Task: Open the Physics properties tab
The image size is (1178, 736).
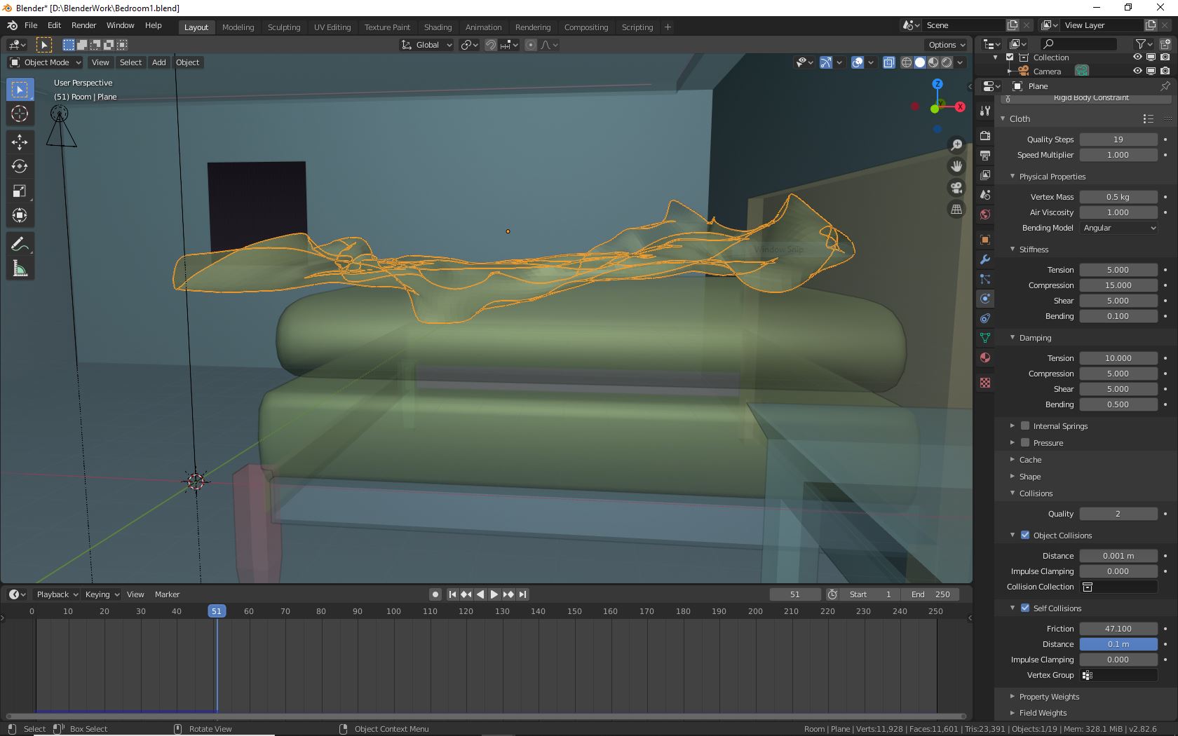Action: click(x=985, y=299)
